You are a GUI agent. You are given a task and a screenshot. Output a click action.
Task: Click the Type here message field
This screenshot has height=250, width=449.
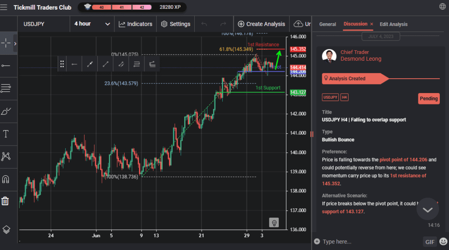(368, 242)
